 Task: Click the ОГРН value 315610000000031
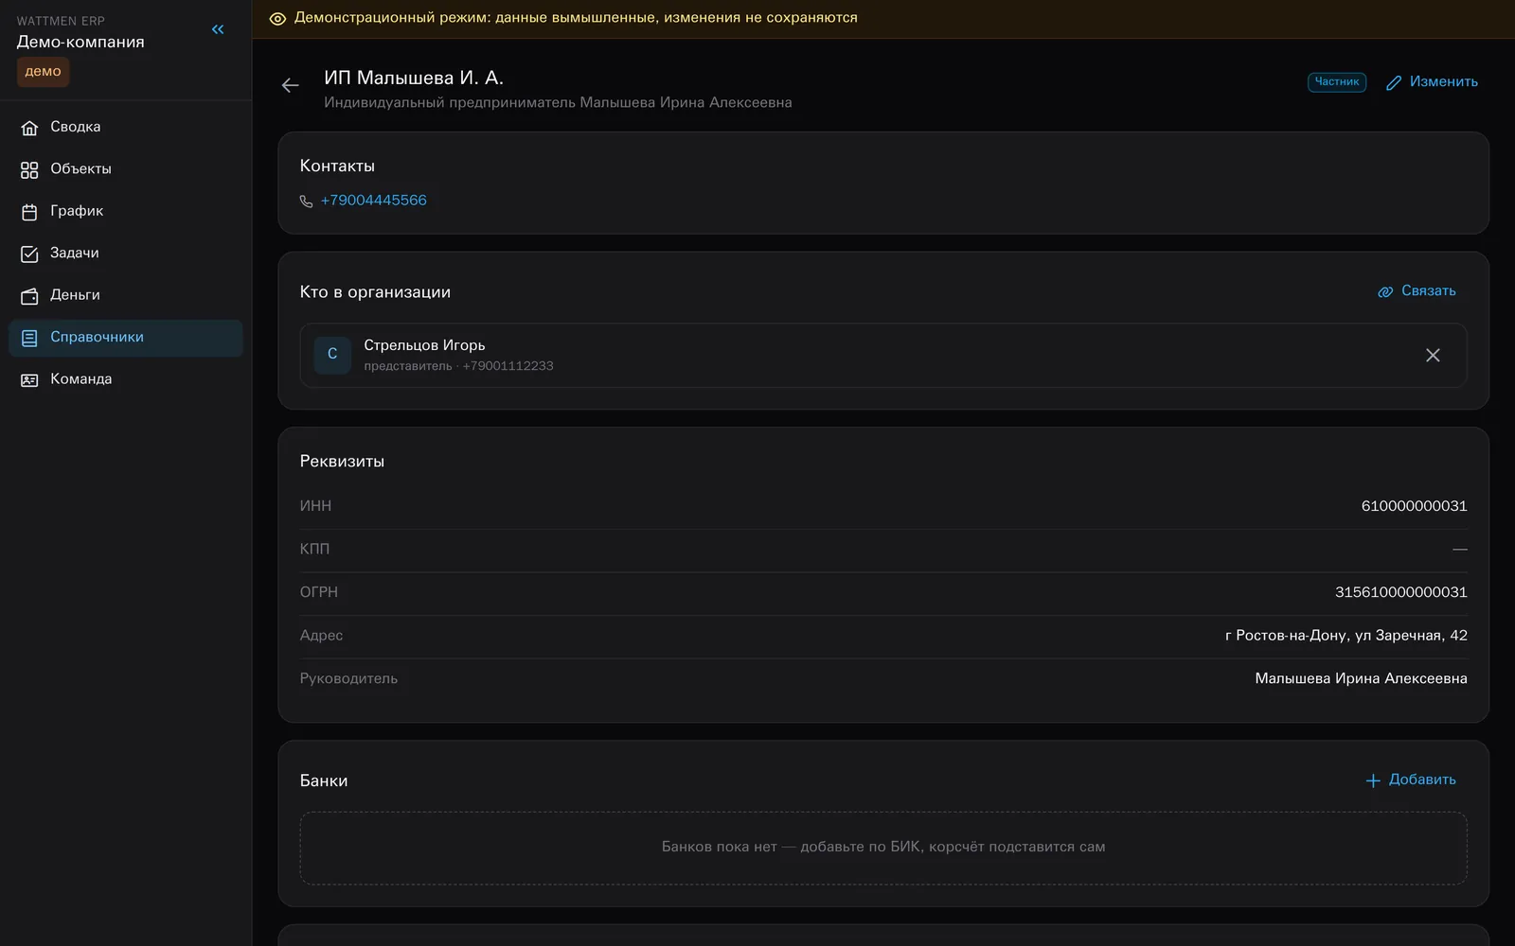coord(1400,592)
